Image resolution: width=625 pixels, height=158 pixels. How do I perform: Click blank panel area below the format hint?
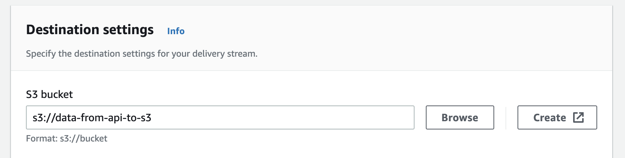(311, 151)
